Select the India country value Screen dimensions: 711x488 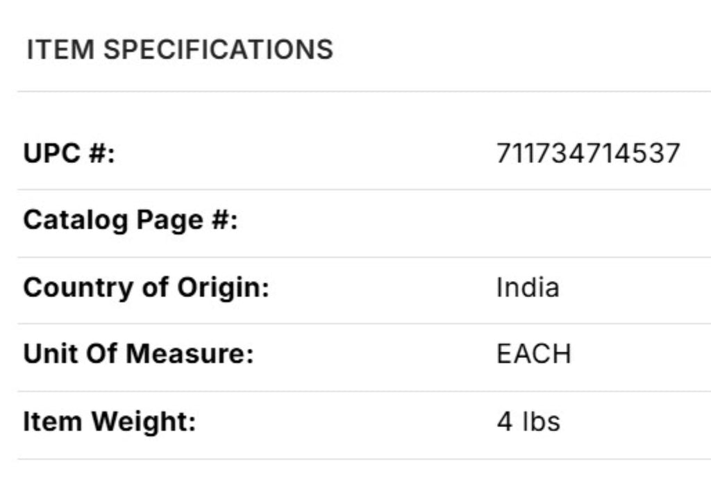pos(528,288)
